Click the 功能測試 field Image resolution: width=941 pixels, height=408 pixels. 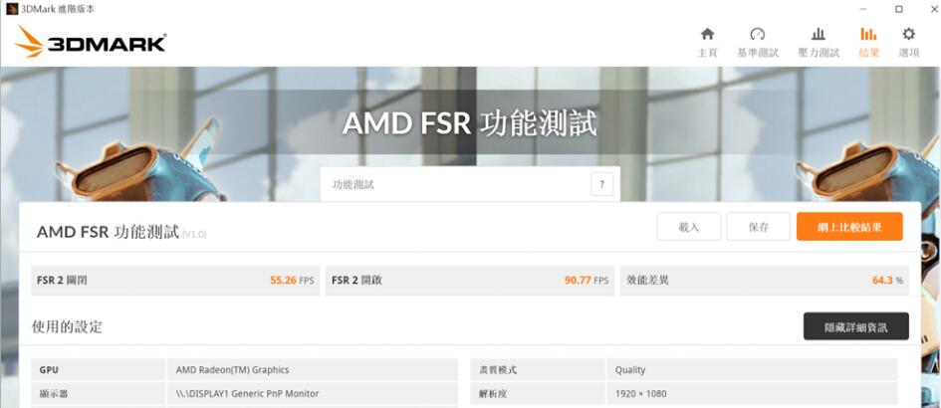pyautogui.click(x=470, y=184)
